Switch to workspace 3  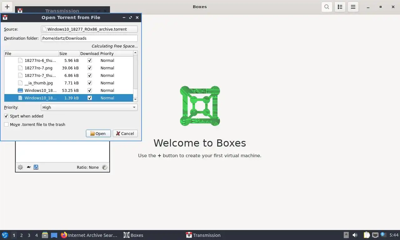pos(29,235)
